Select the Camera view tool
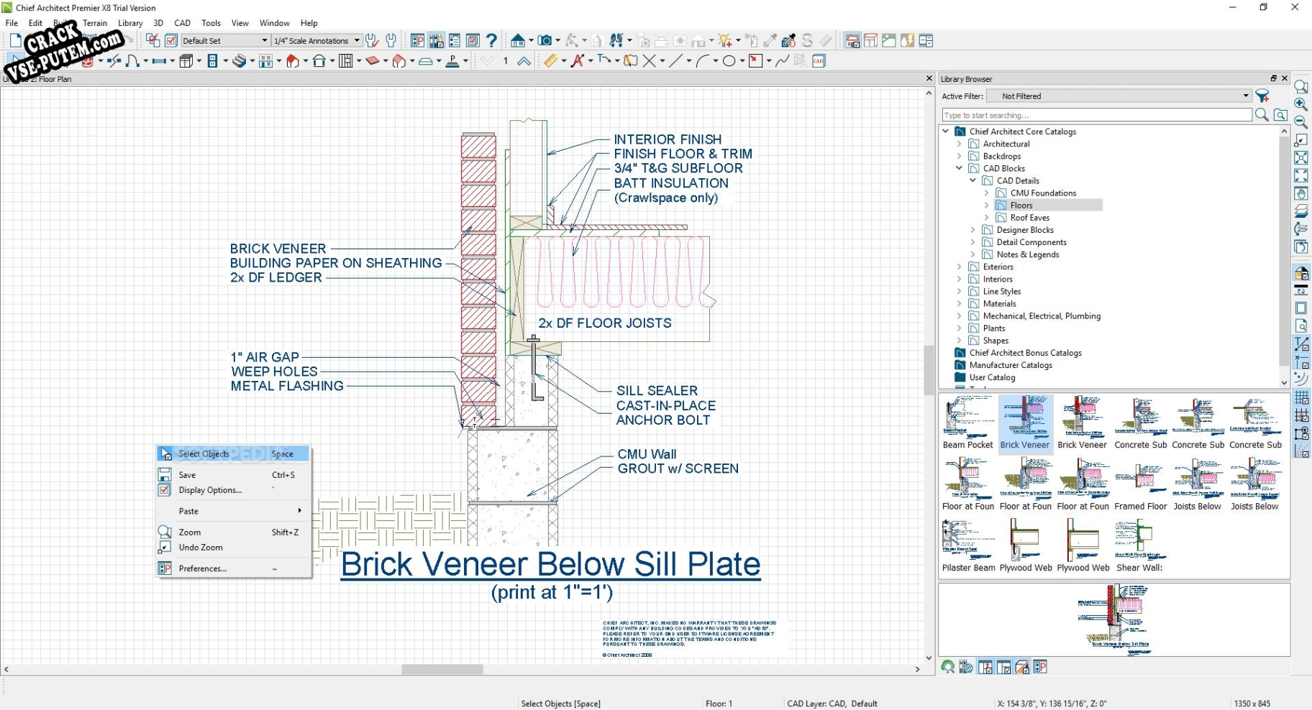The image size is (1312, 710). (x=545, y=41)
